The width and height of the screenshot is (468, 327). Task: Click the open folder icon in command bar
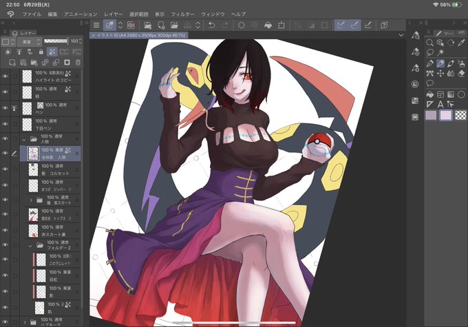point(174,25)
